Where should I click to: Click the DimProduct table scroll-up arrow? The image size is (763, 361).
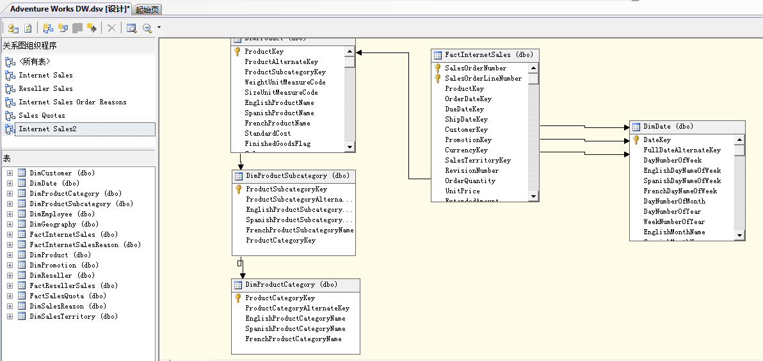[x=350, y=52]
